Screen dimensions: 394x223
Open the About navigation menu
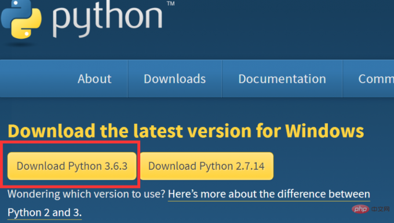(94, 79)
